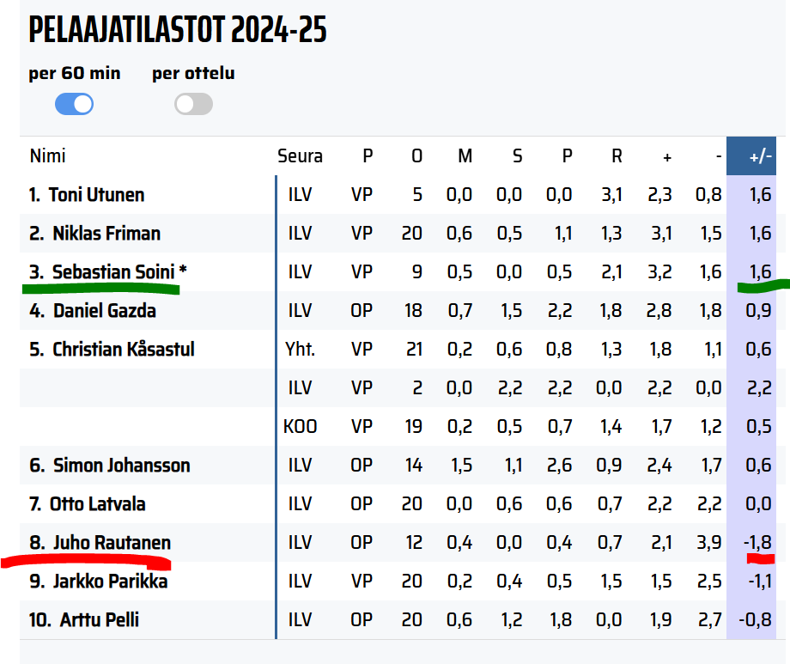This screenshot has height=664, width=790.
Task: Click the O (games) column header
Action: (x=416, y=156)
